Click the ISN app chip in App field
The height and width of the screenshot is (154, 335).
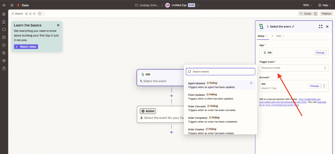267,53
